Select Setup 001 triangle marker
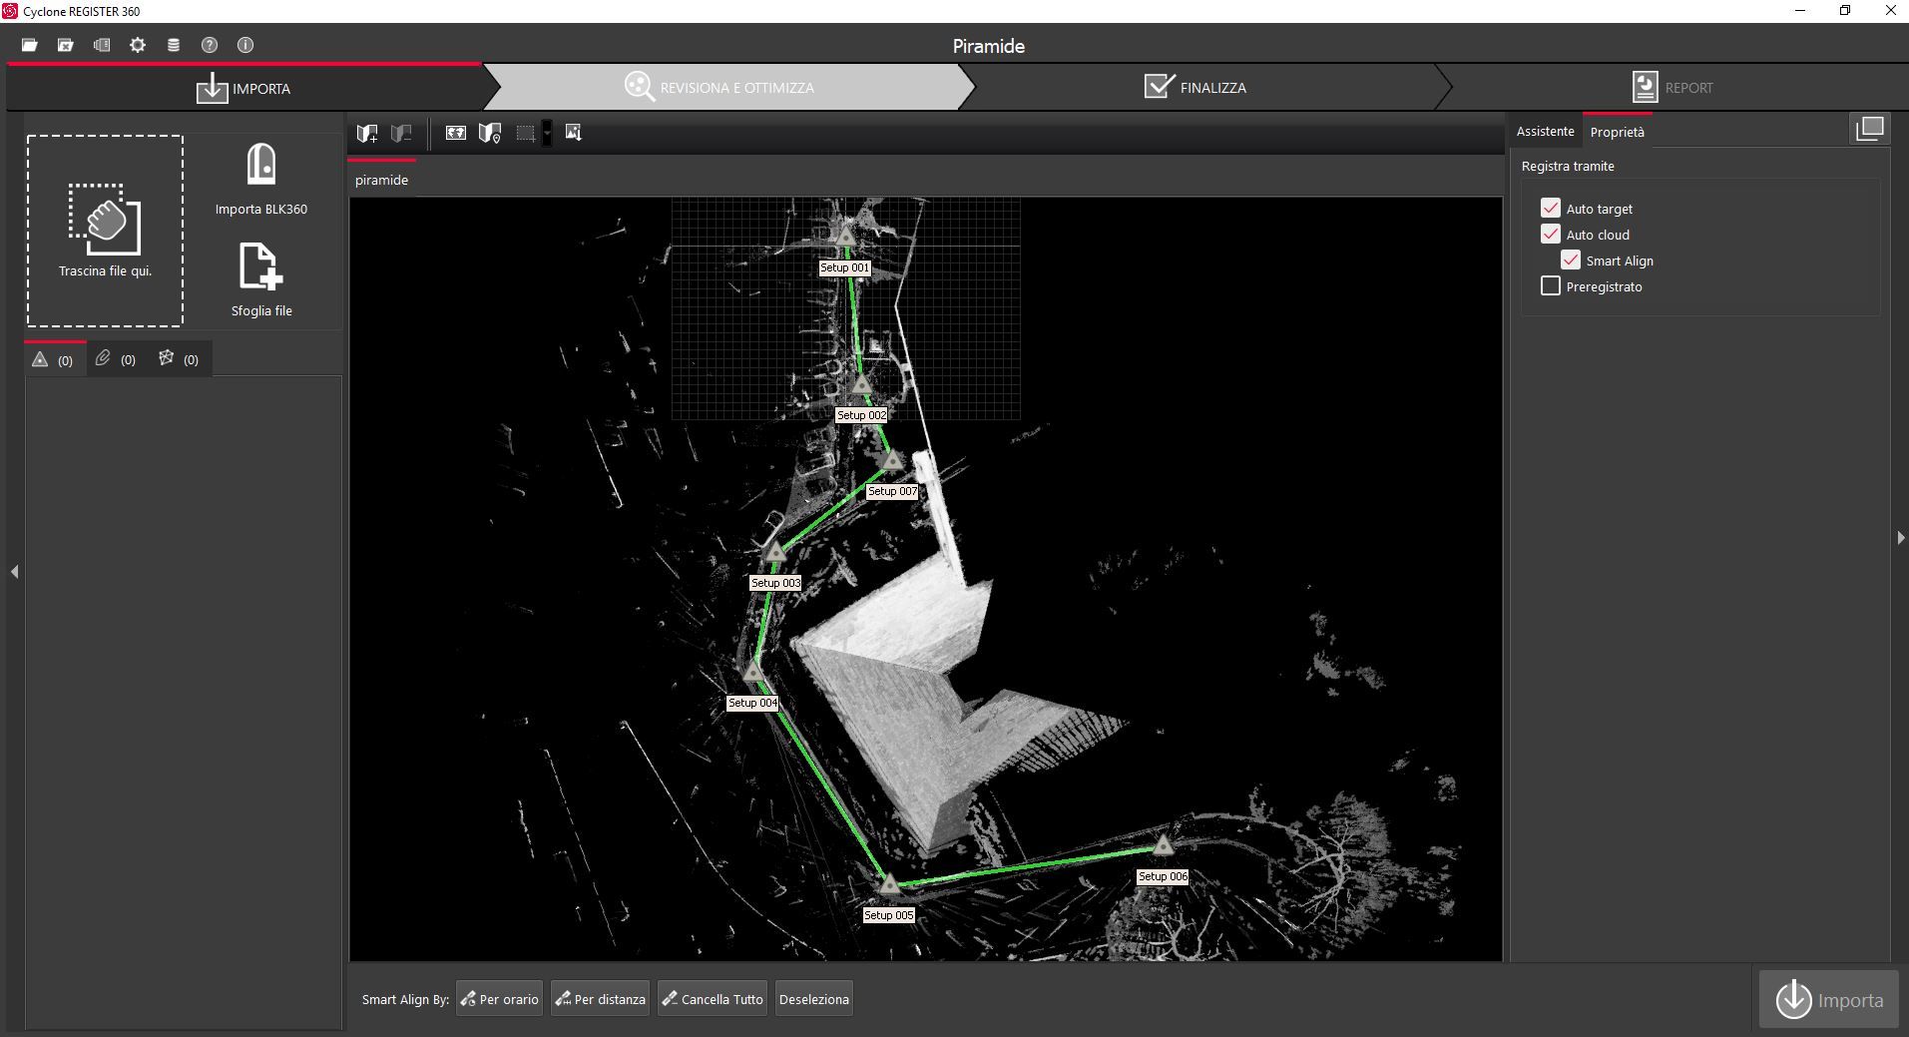 click(x=845, y=237)
